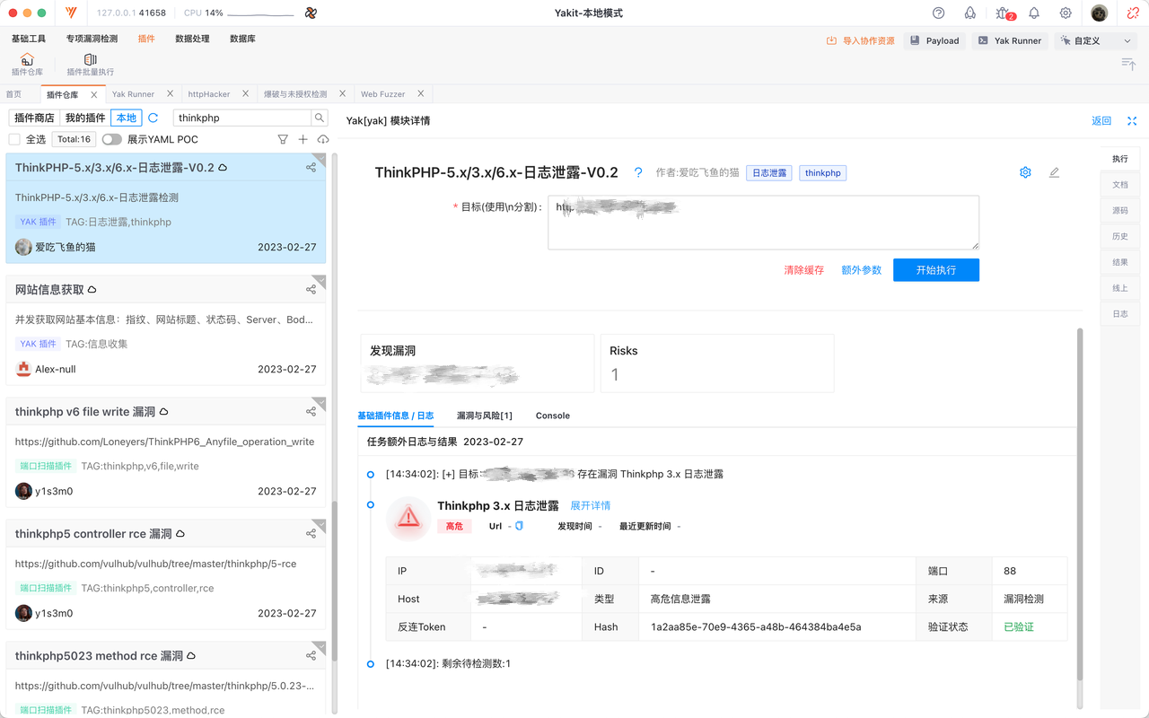Viewport: 1149px width, 718px height.
Task: Open the Console tab
Action: coord(553,416)
